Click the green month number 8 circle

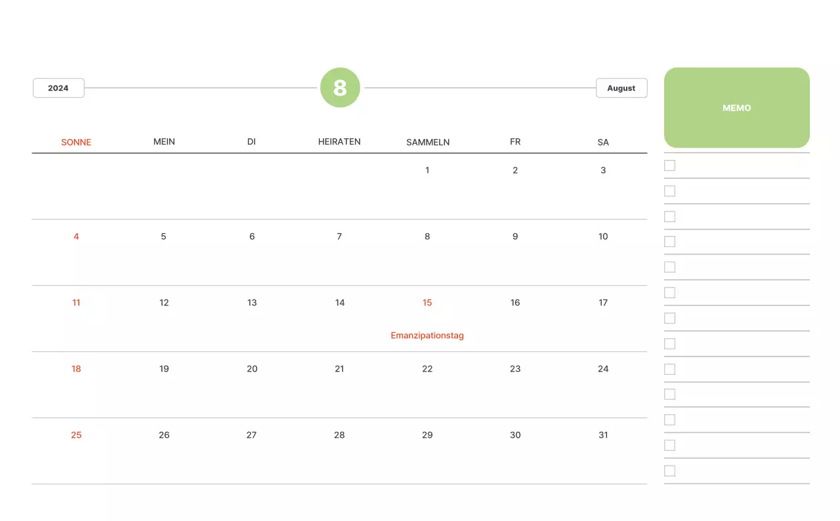[x=340, y=88]
